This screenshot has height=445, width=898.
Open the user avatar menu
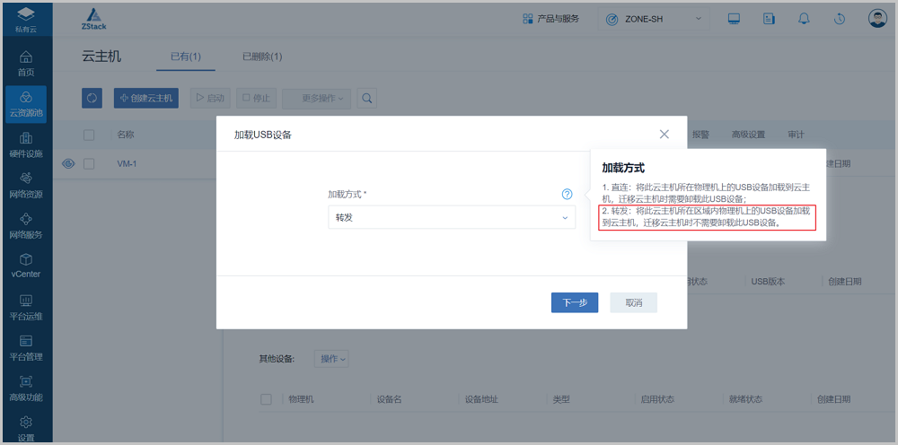(x=877, y=19)
